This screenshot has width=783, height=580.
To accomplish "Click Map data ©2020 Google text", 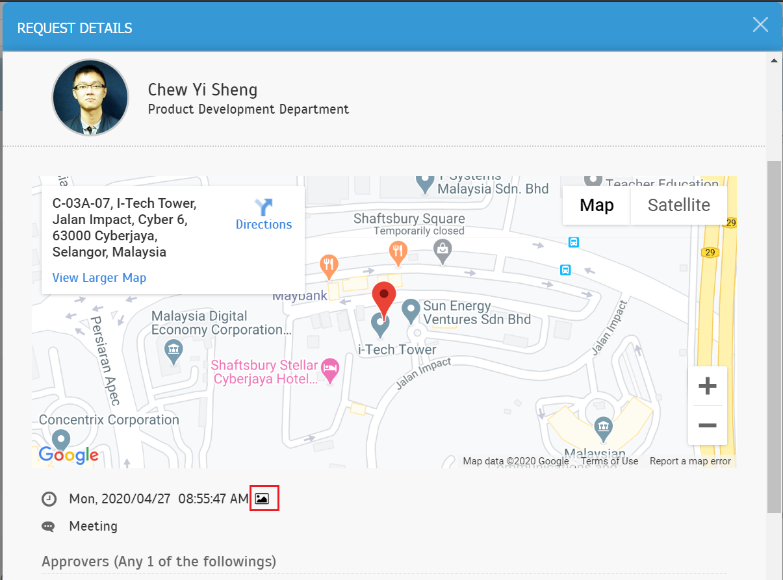I will [x=516, y=461].
